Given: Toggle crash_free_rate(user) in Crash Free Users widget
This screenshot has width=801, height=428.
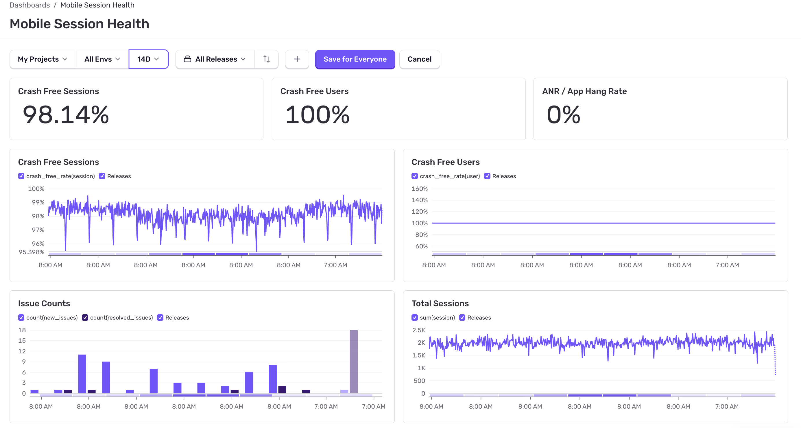Looking at the screenshot, I should tap(414, 176).
